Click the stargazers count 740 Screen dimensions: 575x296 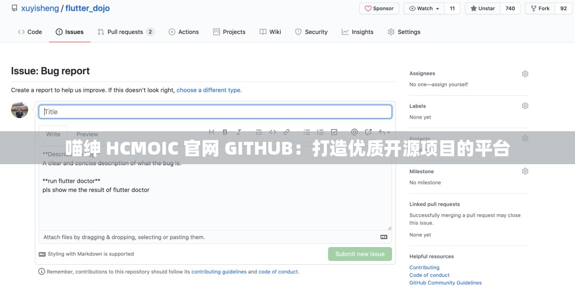pyautogui.click(x=510, y=9)
